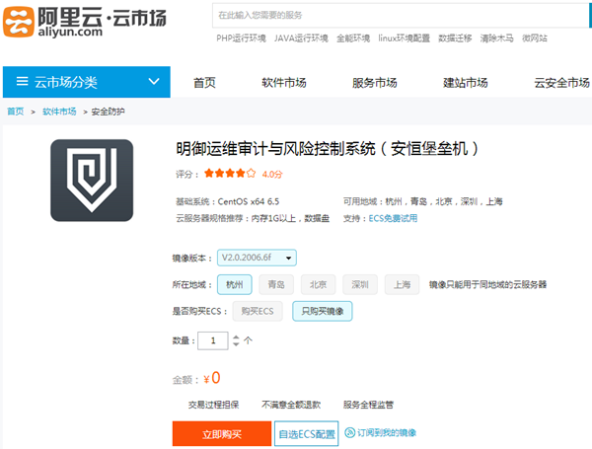Click the 自选ECS配置 button
This screenshot has width=592, height=449.
click(307, 434)
